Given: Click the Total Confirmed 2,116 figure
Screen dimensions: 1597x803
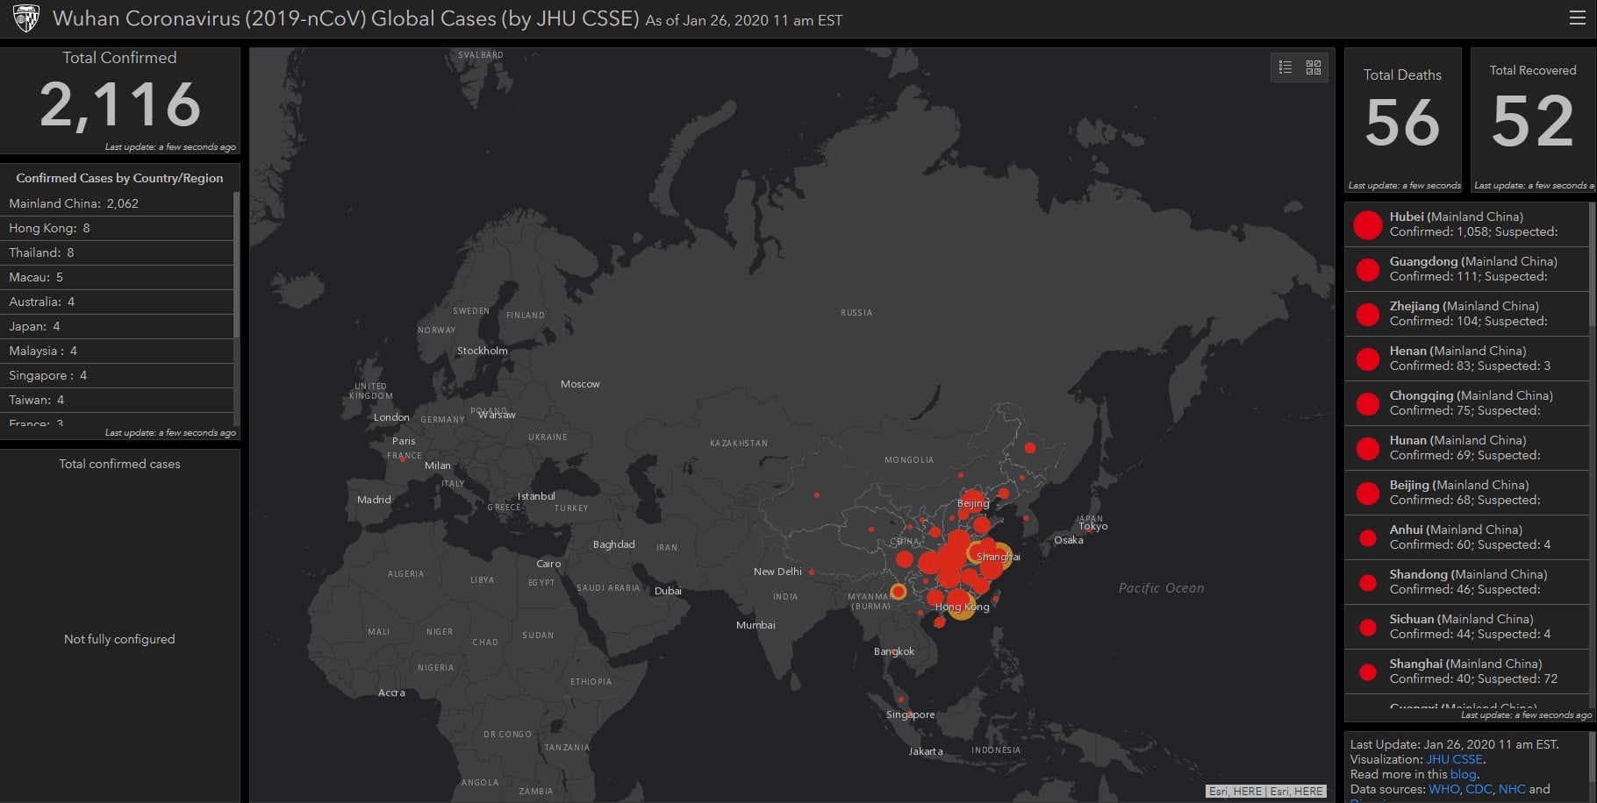Looking at the screenshot, I should coord(120,104).
